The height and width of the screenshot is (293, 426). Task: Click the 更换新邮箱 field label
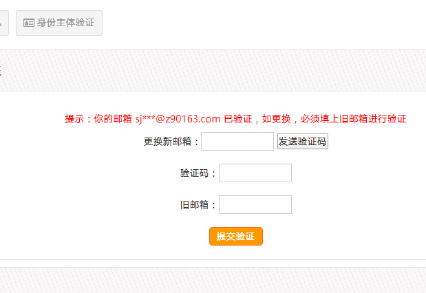point(171,142)
